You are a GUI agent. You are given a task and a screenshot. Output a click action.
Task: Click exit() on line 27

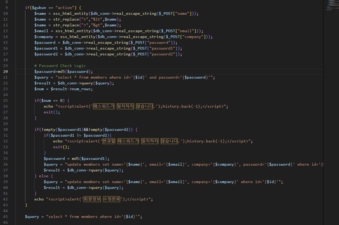point(51,112)
